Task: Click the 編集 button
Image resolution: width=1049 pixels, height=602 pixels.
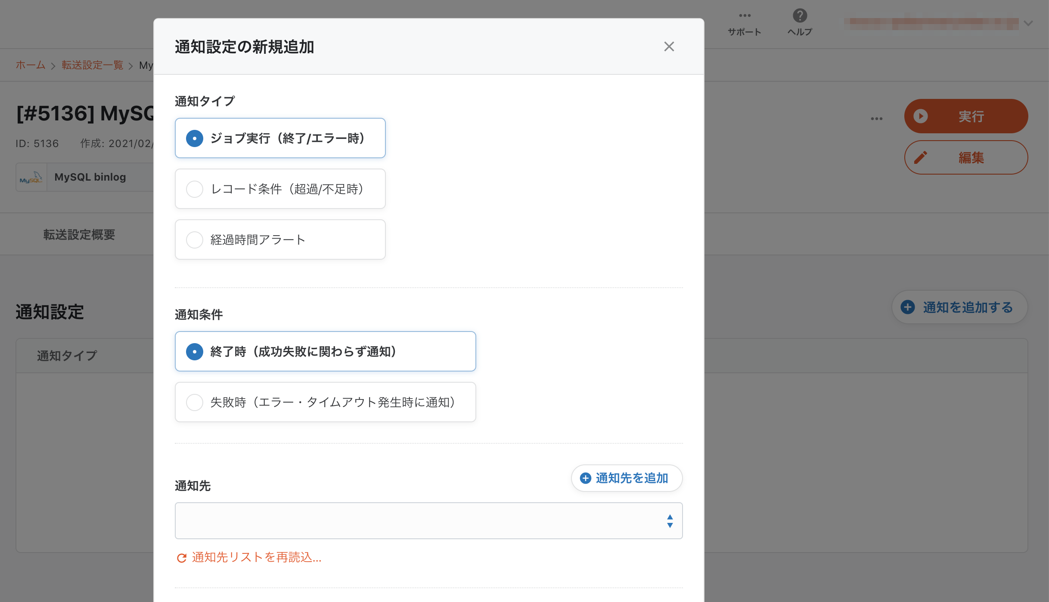Action: click(966, 157)
